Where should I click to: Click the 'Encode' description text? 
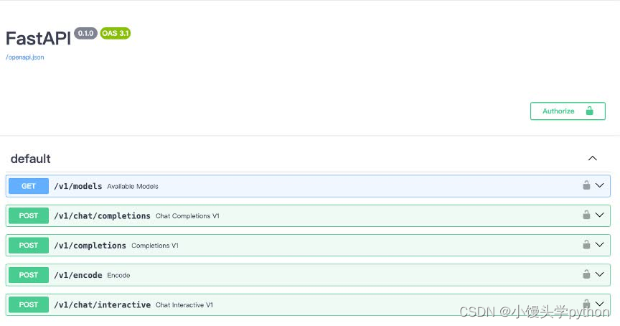[118, 275]
